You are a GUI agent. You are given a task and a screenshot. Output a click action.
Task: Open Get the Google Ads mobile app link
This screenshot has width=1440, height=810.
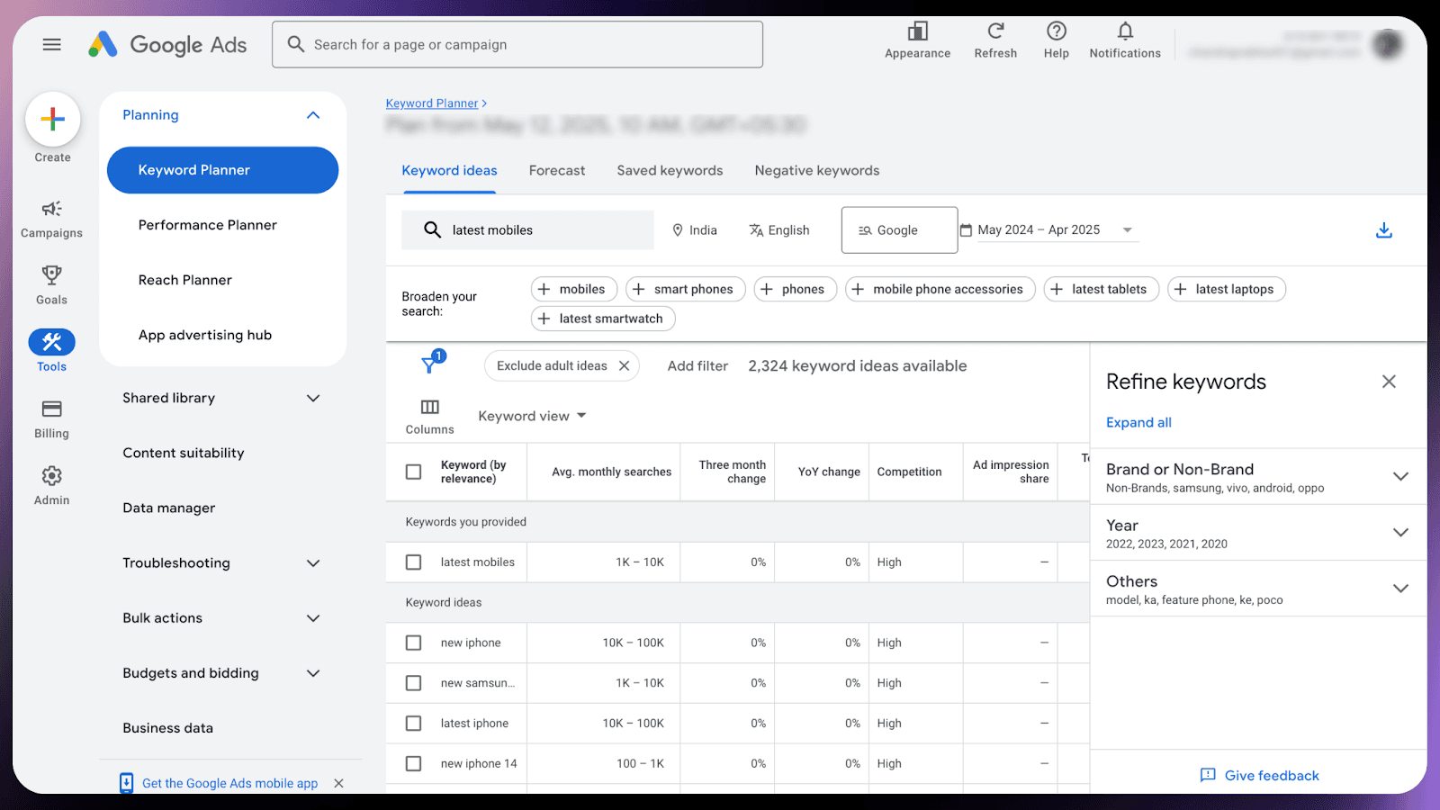[229, 783]
